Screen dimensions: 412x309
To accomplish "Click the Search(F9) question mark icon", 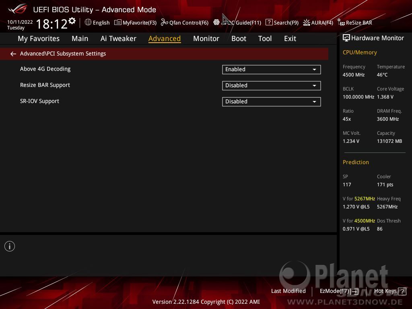I will 269,23.
